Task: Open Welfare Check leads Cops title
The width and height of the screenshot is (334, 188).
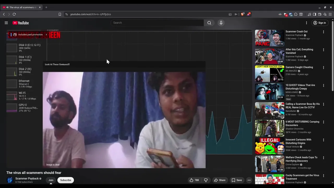Action: click(301, 159)
